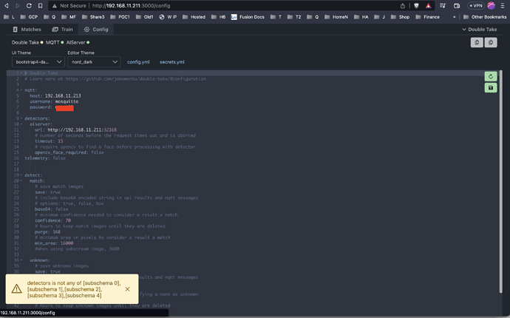Open the config.yml file link
The width and height of the screenshot is (510, 318).
tap(138, 62)
